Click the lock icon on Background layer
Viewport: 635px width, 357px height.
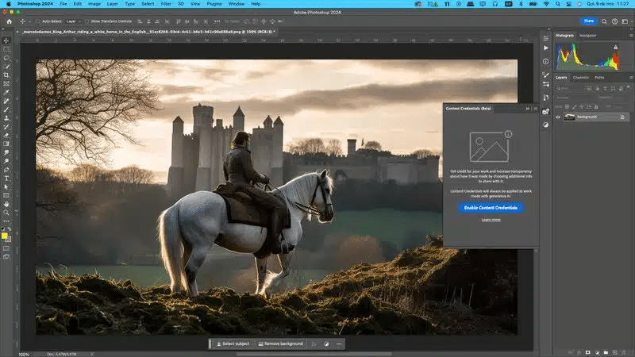(x=622, y=117)
